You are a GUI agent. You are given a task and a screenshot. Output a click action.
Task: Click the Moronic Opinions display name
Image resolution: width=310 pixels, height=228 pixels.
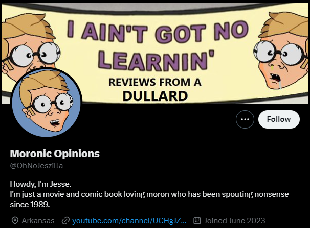click(x=55, y=154)
